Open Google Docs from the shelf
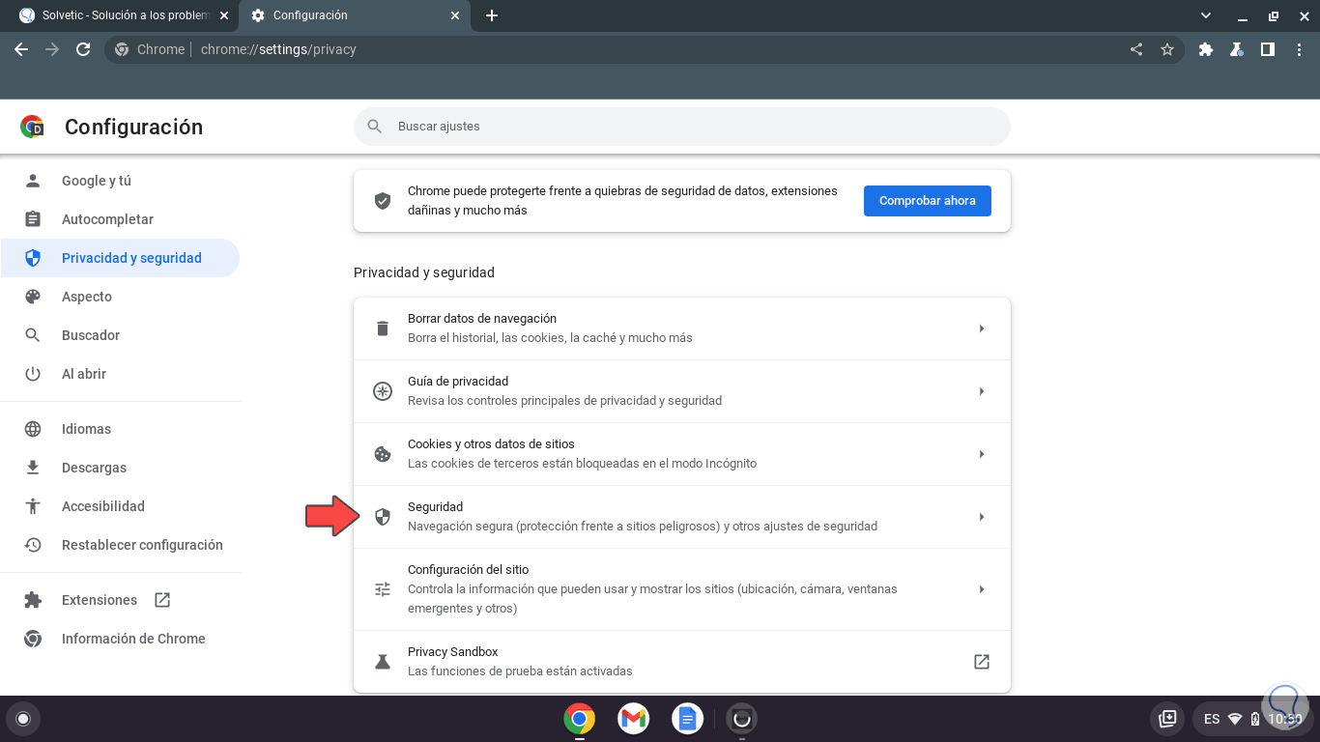This screenshot has height=742, width=1320. pos(688,719)
